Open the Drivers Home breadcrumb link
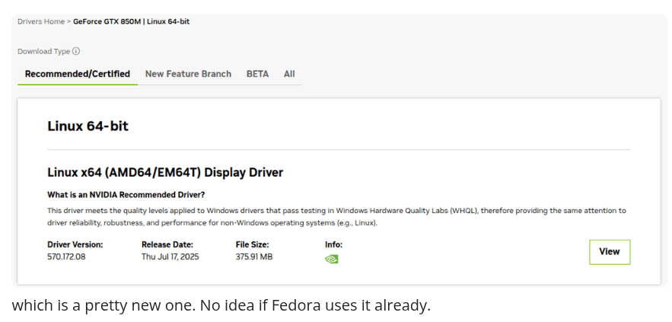Viewport: 672px width, 322px height. pos(41,21)
